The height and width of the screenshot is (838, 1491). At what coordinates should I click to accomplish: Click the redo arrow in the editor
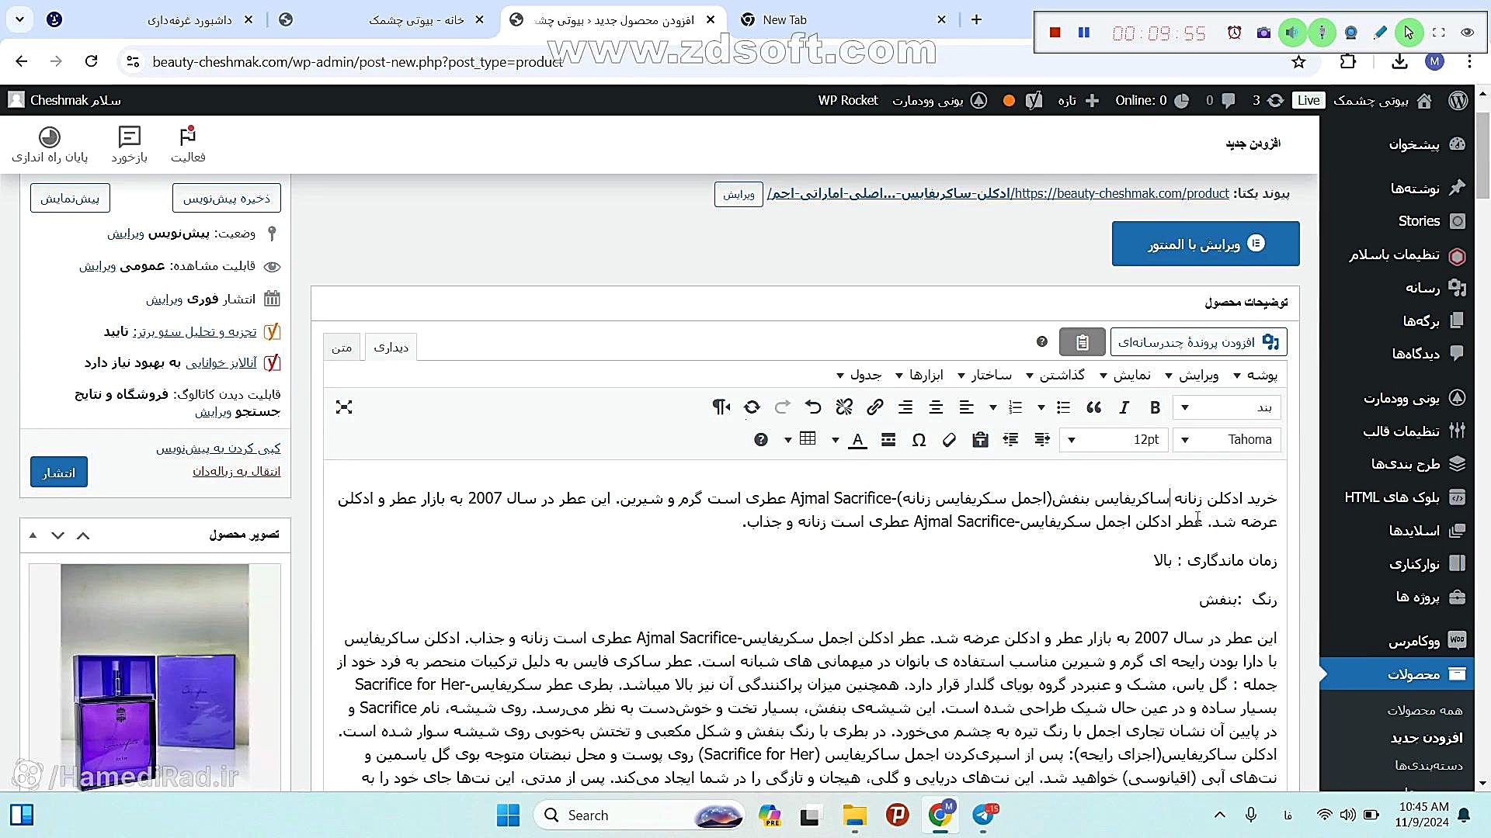point(783,407)
